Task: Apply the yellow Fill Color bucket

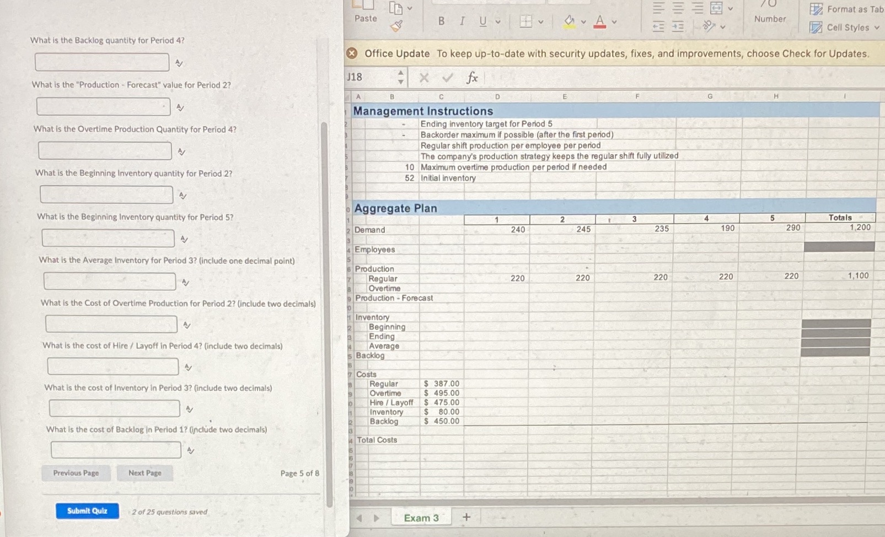Action: tap(569, 21)
